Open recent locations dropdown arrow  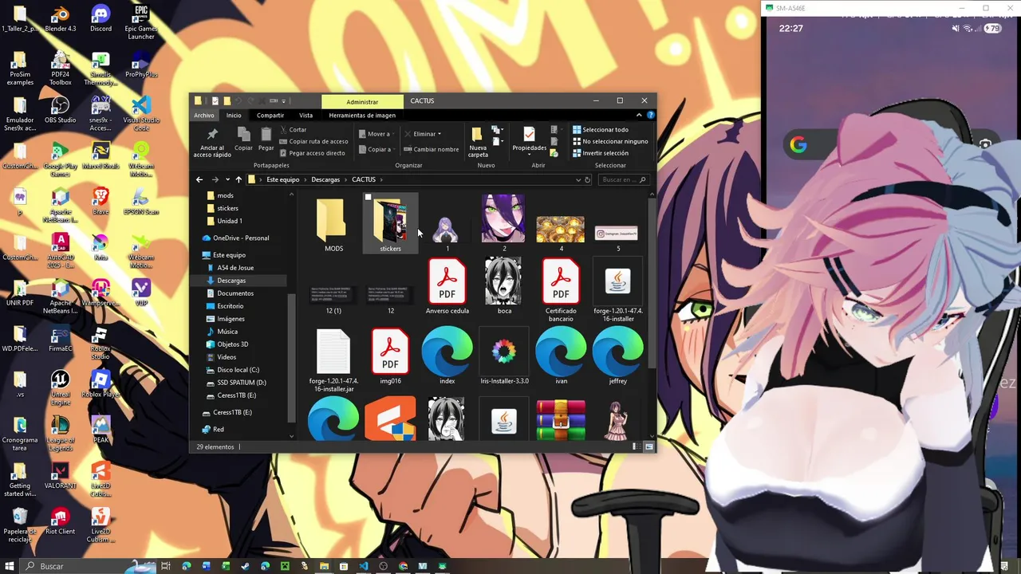pyautogui.click(x=227, y=179)
